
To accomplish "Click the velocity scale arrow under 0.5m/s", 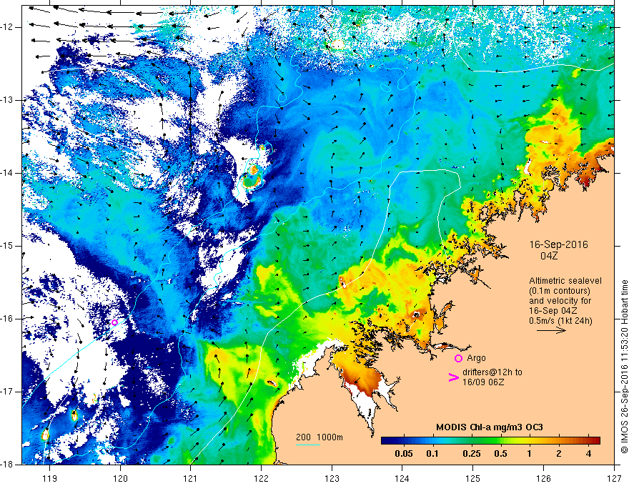I will 551,330.
